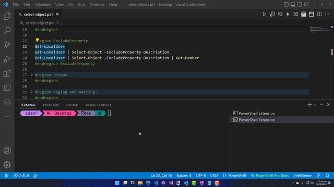Open Microsoft Edge from the taskbar
This screenshot has width=334, height=187.
148,183
